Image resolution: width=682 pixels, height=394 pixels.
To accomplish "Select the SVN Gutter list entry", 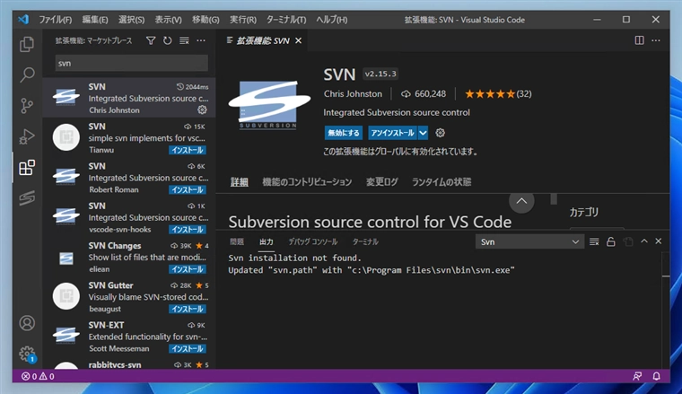I will click(x=129, y=296).
